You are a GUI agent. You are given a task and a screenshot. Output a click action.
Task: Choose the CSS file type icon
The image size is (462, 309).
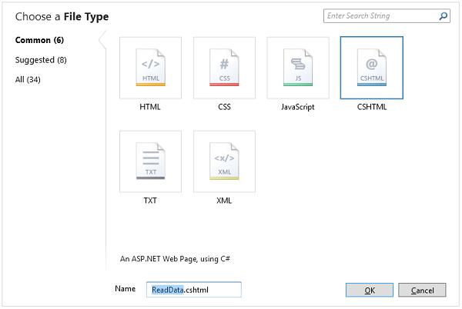tap(224, 68)
